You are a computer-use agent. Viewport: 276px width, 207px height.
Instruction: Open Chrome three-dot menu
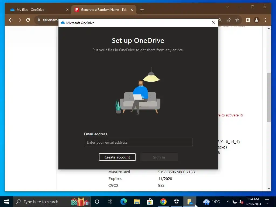coord(265,20)
